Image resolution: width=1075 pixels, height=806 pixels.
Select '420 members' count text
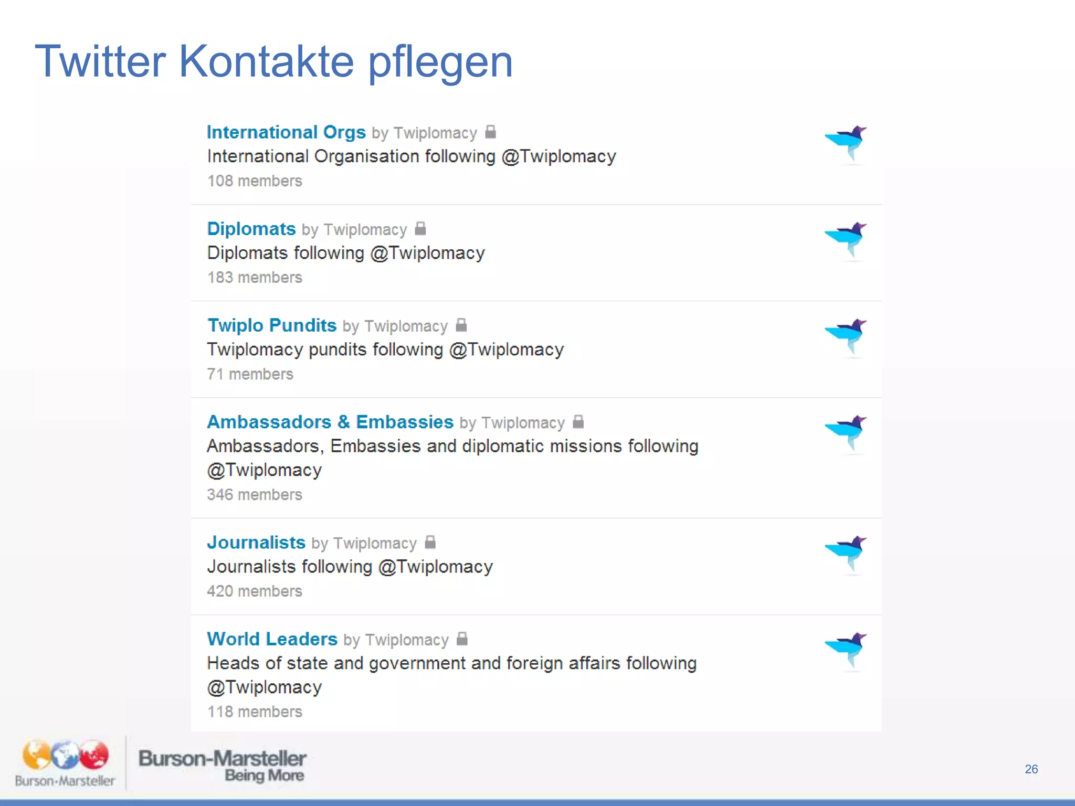(x=255, y=591)
